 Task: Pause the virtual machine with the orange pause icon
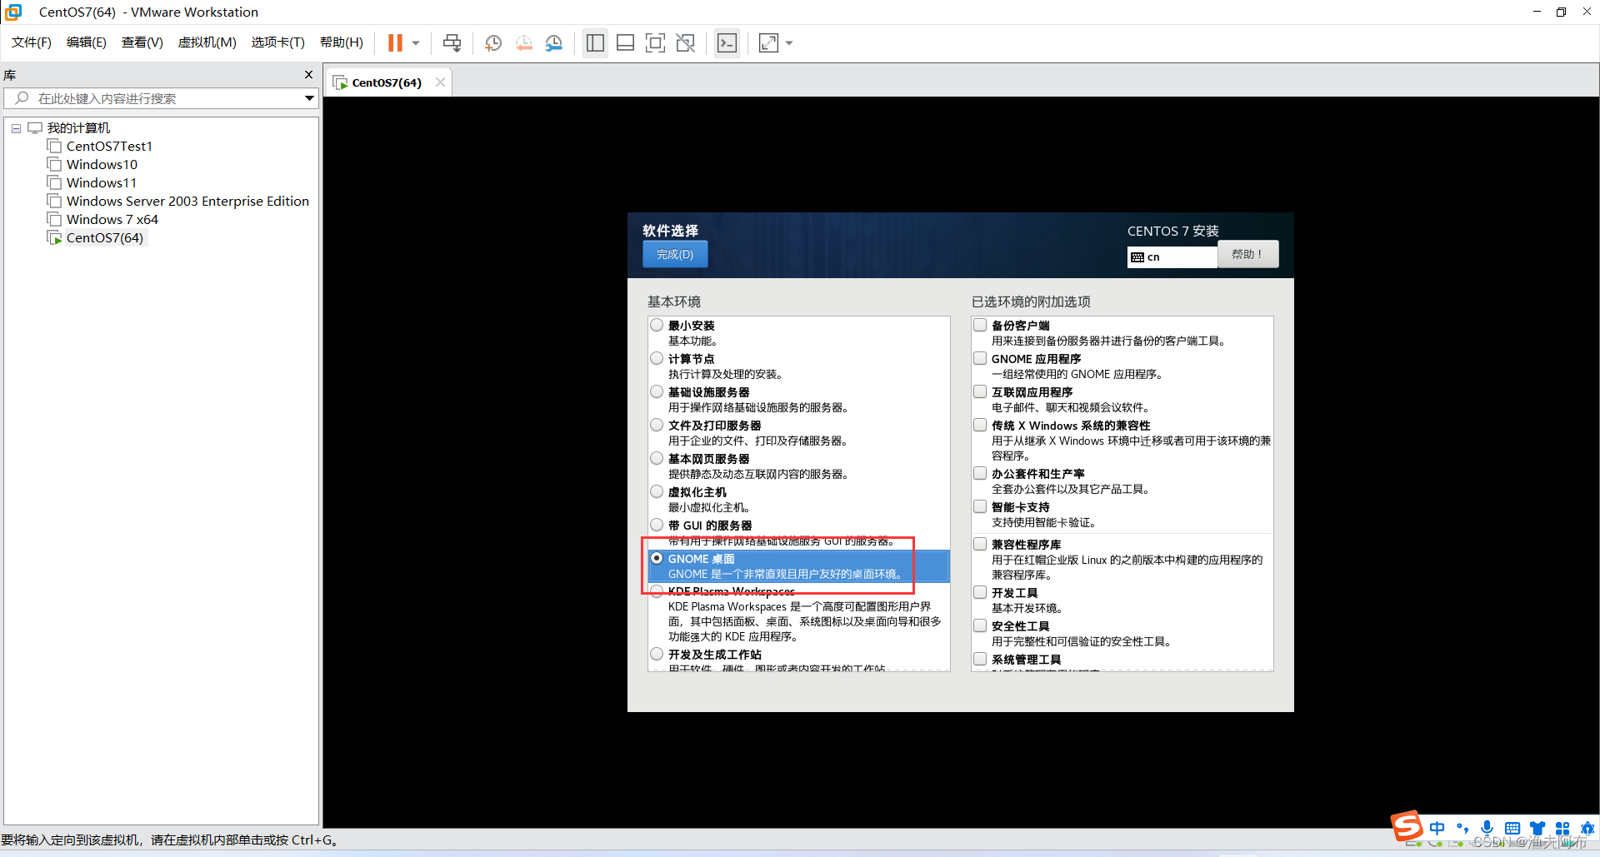(395, 42)
